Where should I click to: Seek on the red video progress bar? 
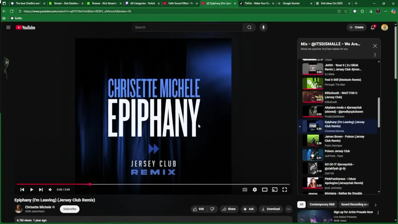(x=153, y=184)
